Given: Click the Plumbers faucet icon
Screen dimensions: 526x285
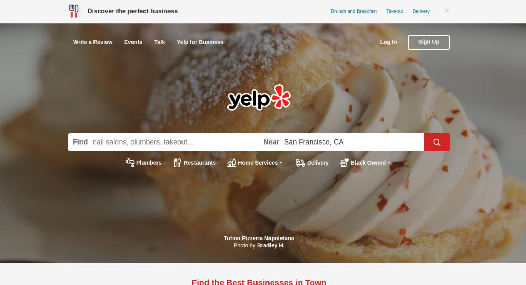Looking at the screenshot, I should point(130,163).
